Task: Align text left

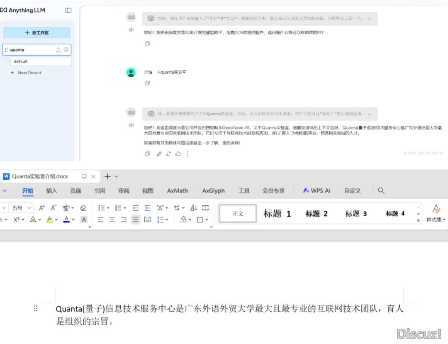Action: pos(100,220)
